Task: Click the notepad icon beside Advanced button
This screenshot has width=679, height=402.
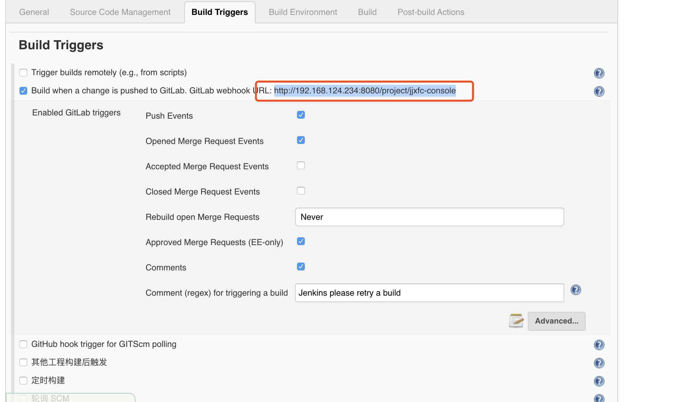Action: click(516, 321)
